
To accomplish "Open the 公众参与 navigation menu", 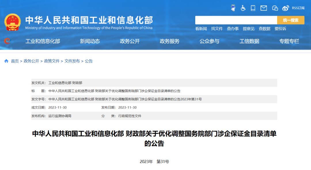I will 209,41.
